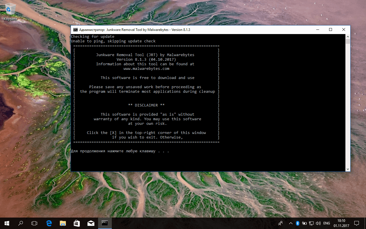366x229 pixels.
Task: Open the Mail app from the taskbar
Action: 91,223
